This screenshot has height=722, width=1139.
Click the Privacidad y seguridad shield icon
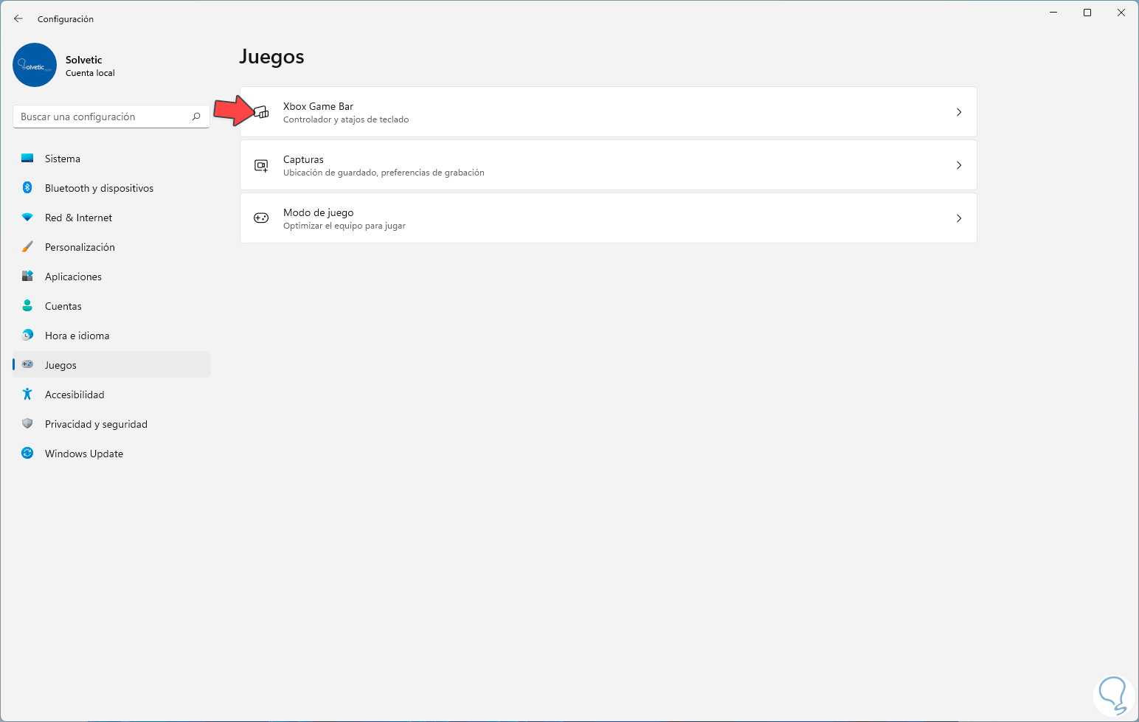click(x=27, y=424)
